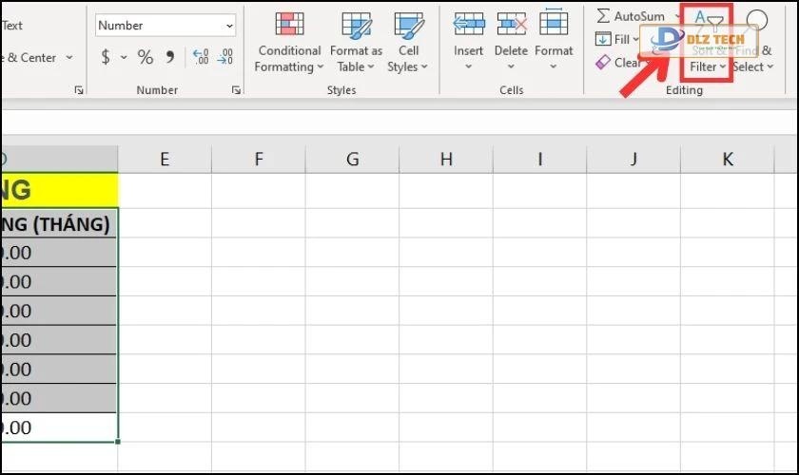Click the Decrease Decimal icon
This screenshot has height=475, width=799.
click(224, 58)
